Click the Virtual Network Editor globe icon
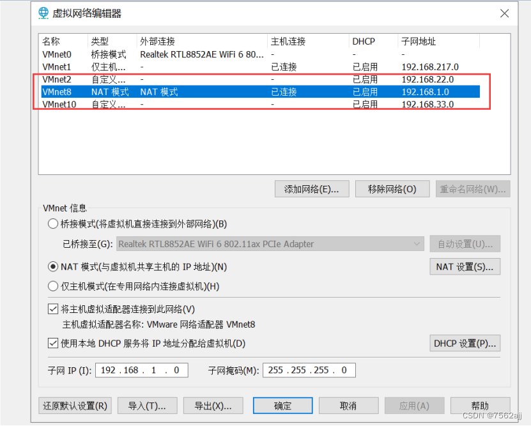This screenshot has height=426, width=531. [43, 13]
